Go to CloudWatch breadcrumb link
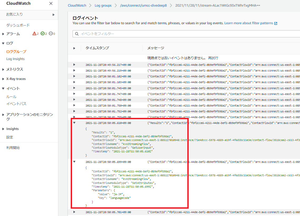Image resolution: width=300 pixels, height=216 pixels. [77, 5]
